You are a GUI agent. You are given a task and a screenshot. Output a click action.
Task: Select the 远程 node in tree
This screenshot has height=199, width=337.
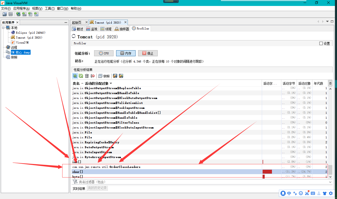[14, 47]
